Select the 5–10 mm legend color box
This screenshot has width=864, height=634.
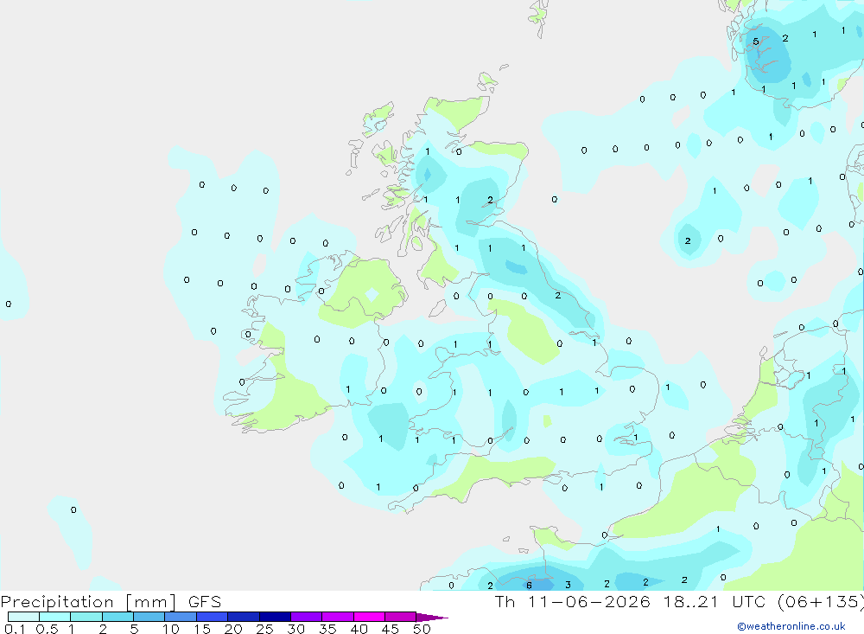pos(149,617)
